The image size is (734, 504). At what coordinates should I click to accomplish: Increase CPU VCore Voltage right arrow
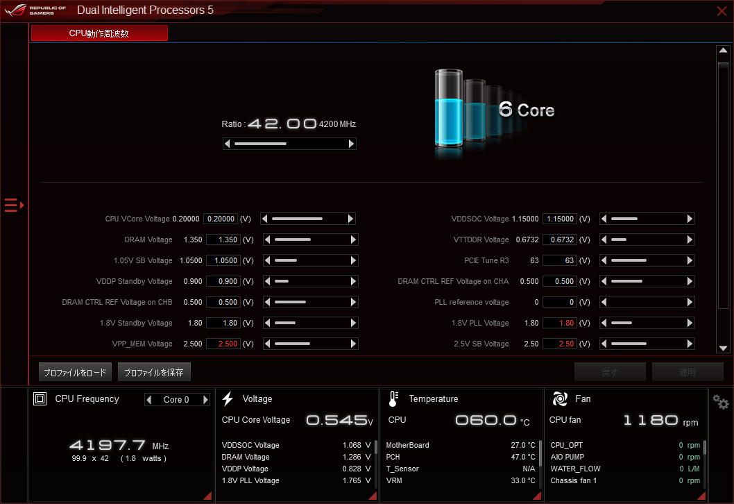(x=350, y=219)
